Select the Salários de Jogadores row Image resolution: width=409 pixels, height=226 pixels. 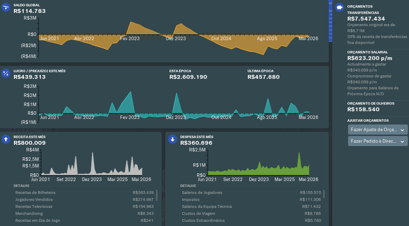pos(251,193)
